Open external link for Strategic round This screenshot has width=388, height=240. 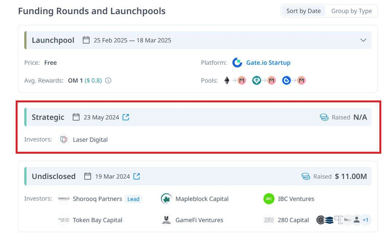(x=126, y=117)
